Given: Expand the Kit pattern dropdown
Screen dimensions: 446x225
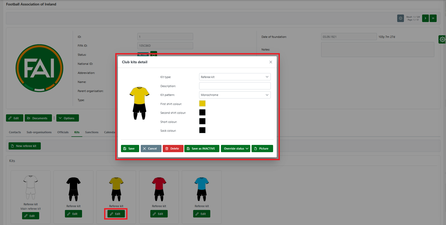Looking at the screenshot, I should click(235, 95).
